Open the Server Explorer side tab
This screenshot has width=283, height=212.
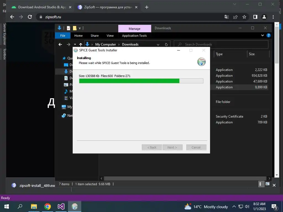click(x=4, y=34)
